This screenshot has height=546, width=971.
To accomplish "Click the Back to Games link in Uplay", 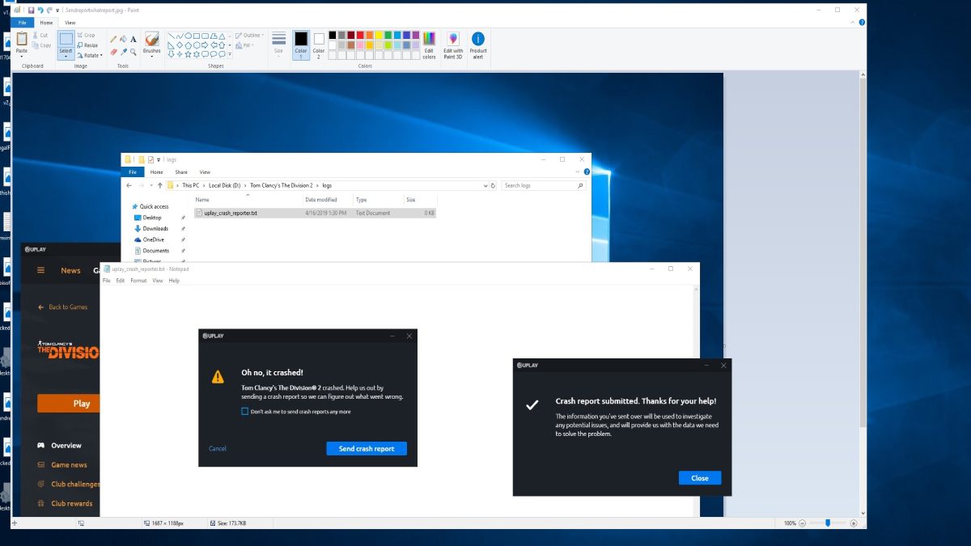I will pyautogui.click(x=63, y=307).
